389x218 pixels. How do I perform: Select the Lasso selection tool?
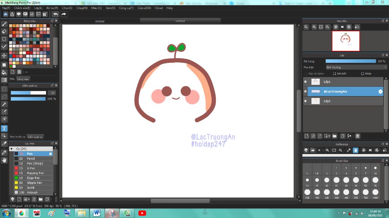click(4, 97)
